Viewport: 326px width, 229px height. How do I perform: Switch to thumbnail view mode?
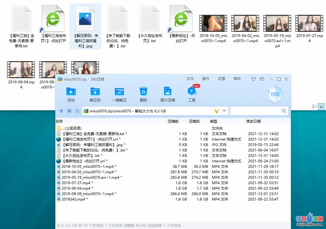[x=322, y=106]
